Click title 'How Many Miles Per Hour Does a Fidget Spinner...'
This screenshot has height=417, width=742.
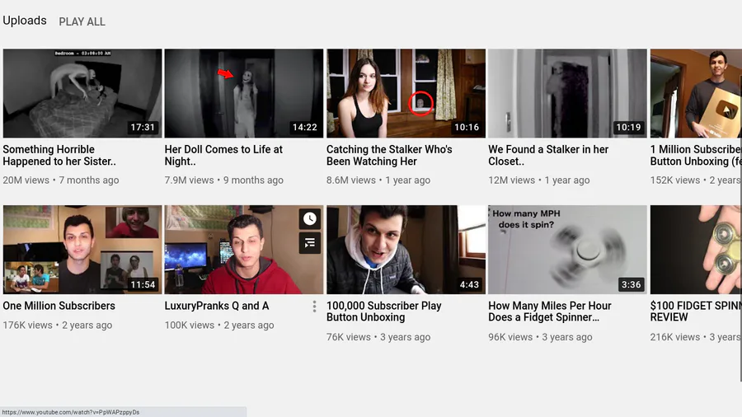tap(550, 312)
